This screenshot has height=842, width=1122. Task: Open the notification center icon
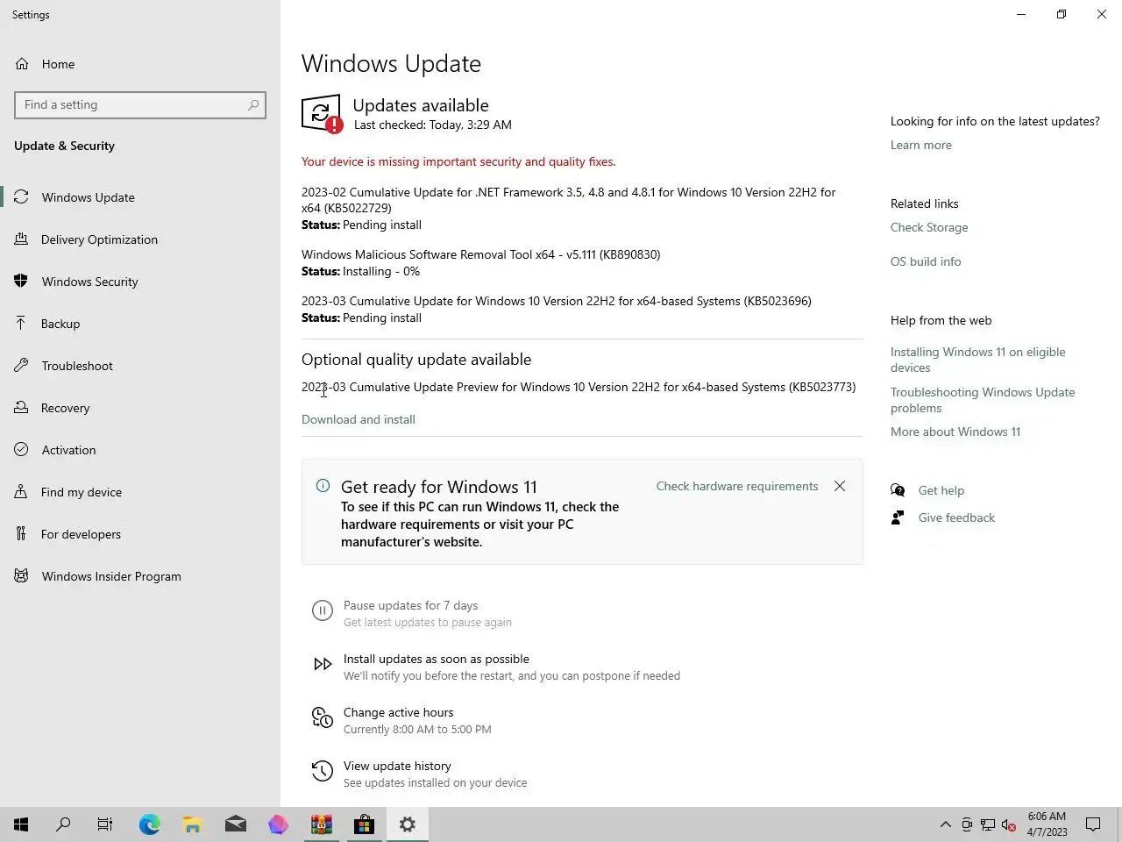pos(1093,824)
